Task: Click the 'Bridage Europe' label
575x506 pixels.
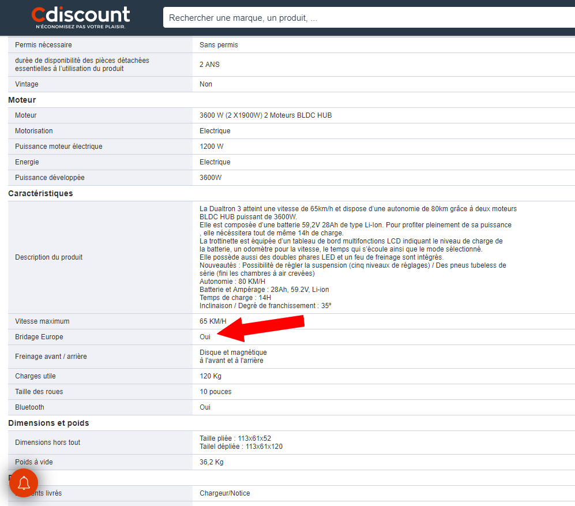Action: click(39, 337)
